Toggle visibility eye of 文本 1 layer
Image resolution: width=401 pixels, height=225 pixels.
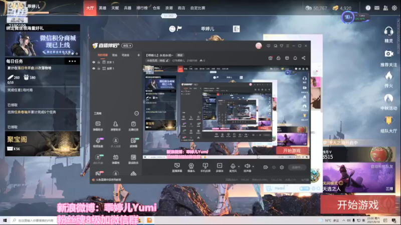pyautogui.click(x=94, y=62)
